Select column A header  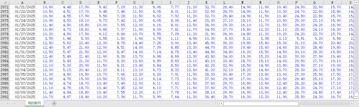22,2
